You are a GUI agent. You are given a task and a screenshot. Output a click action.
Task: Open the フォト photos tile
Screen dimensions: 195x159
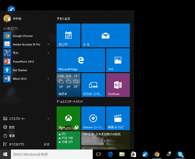click(x=118, y=60)
